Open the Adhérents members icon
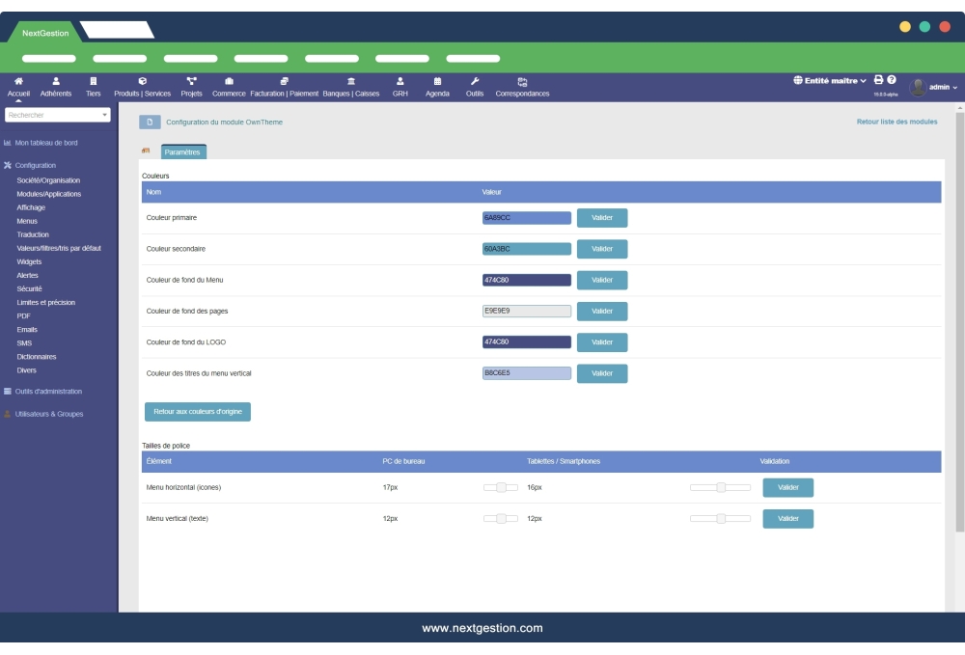Viewport: 965px width, 655px height. point(56,81)
